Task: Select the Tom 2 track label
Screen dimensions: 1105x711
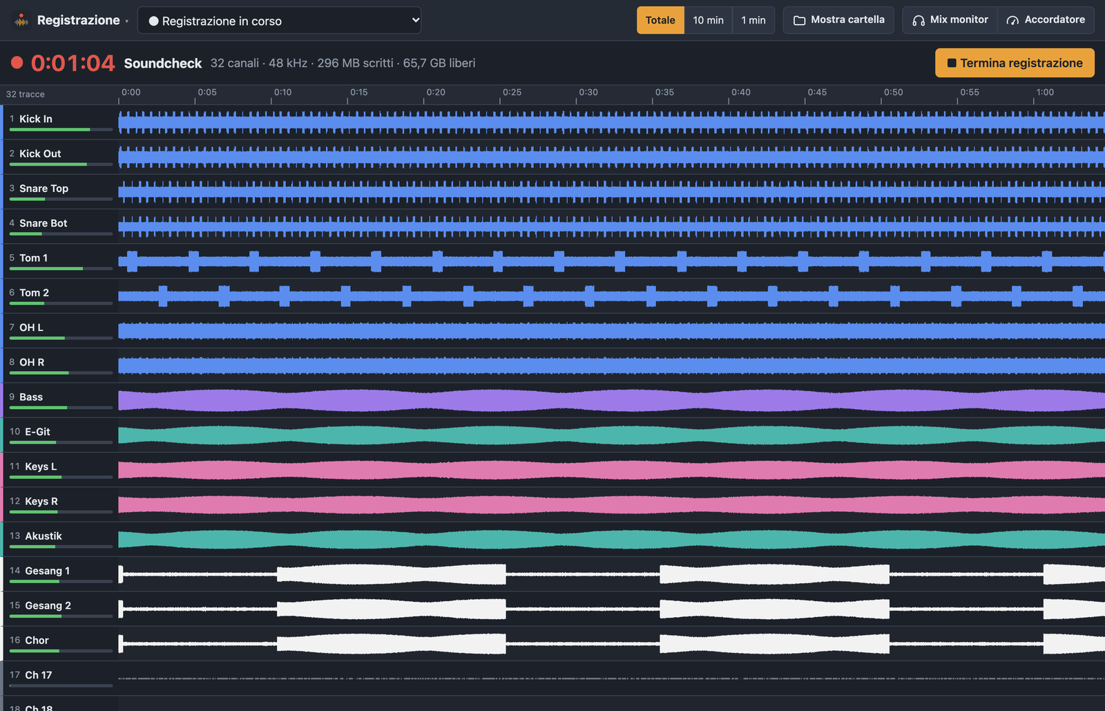Action: pos(34,293)
